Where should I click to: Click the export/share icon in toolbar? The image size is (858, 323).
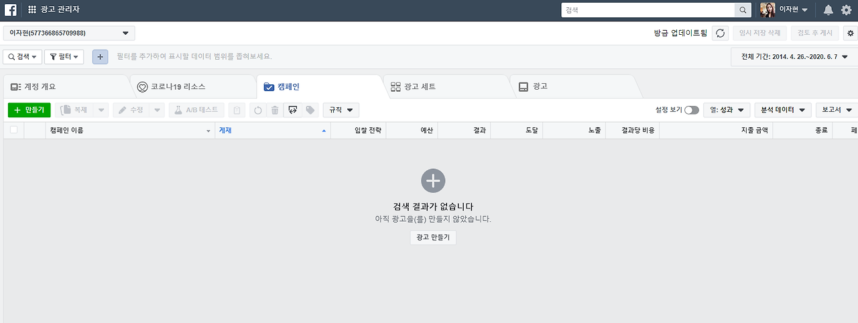point(292,110)
